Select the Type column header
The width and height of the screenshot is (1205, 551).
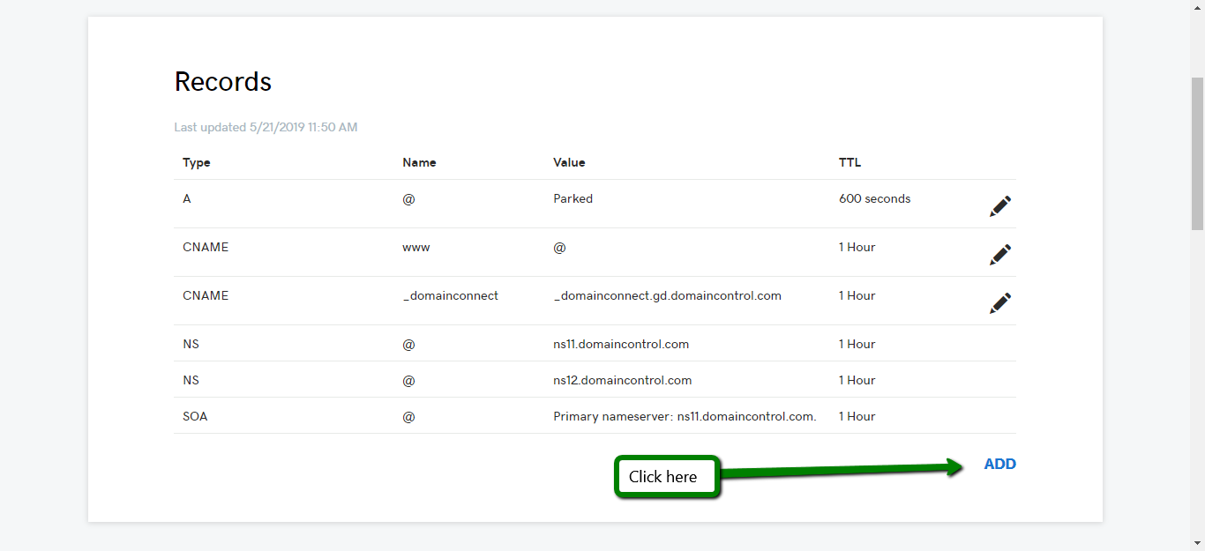(196, 162)
